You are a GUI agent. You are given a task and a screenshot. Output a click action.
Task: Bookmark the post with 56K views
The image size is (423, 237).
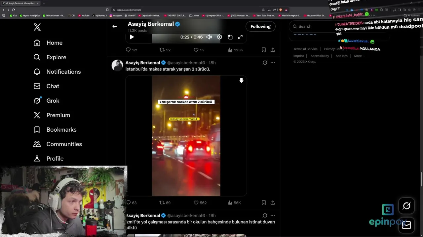[264, 203]
